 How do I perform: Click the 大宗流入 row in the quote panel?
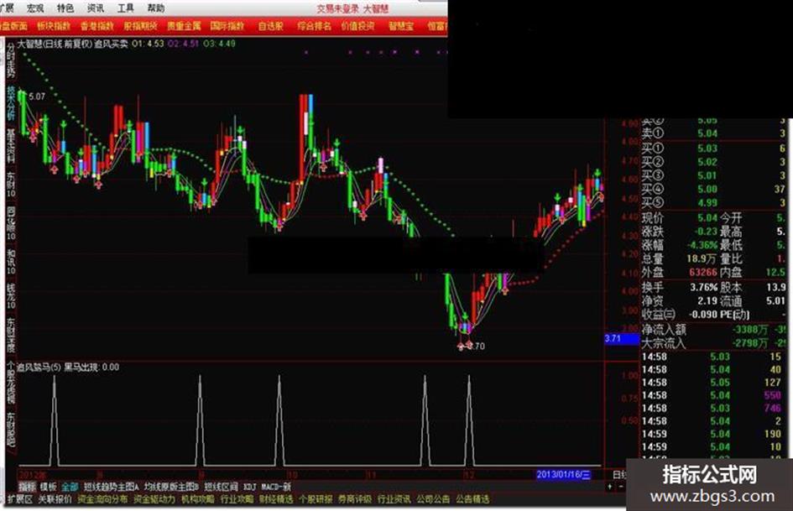tap(713, 343)
